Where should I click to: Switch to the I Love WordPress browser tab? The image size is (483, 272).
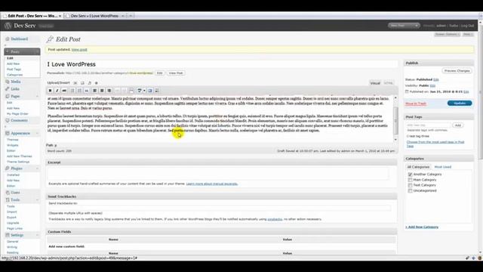tap(95, 16)
